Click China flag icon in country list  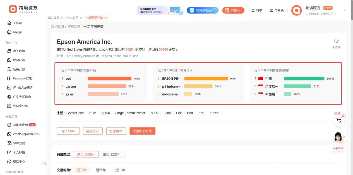pos(260,79)
